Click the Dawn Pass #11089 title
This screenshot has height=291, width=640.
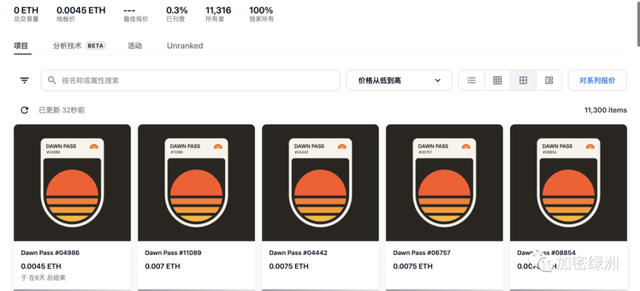[x=173, y=253]
